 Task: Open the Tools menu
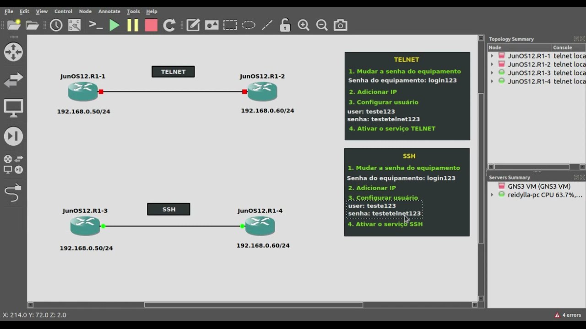tap(133, 11)
